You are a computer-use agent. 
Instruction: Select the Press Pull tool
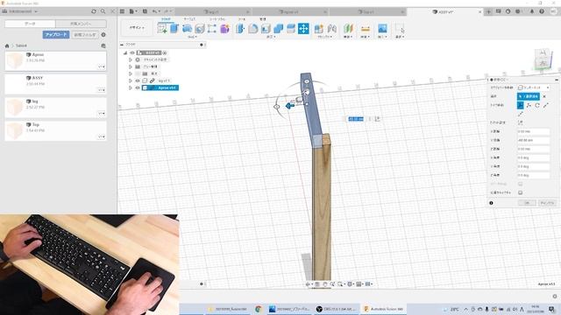tap(240, 29)
